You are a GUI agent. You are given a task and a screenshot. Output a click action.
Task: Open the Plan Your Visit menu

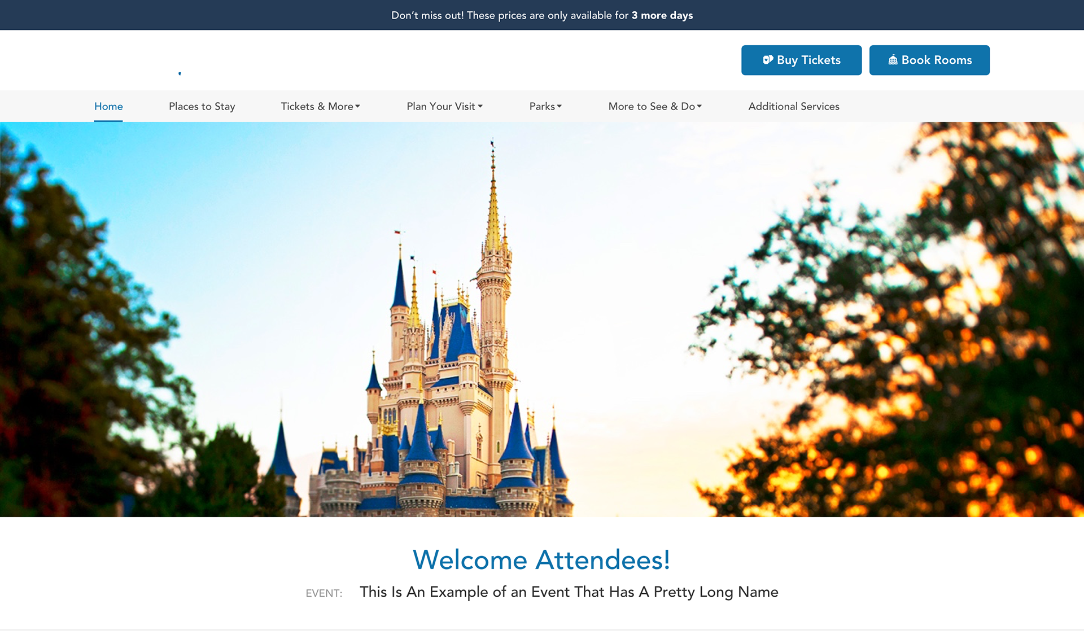[444, 106]
